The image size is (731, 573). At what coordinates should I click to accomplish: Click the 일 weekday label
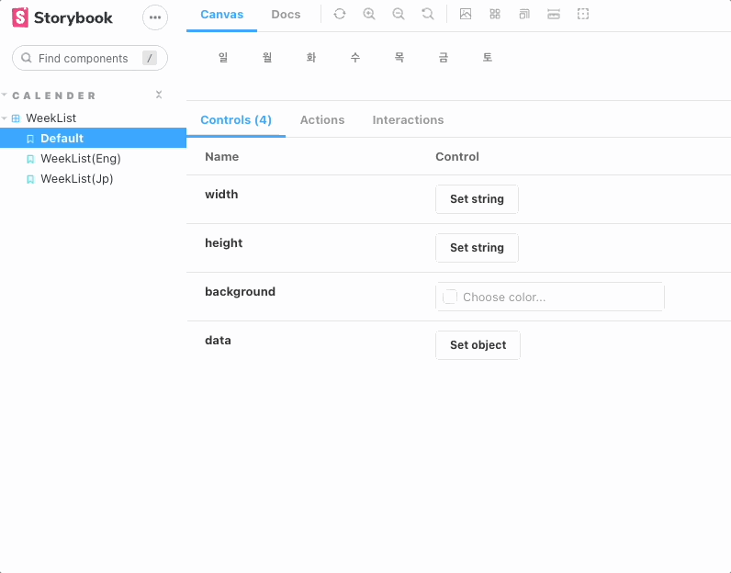click(223, 57)
